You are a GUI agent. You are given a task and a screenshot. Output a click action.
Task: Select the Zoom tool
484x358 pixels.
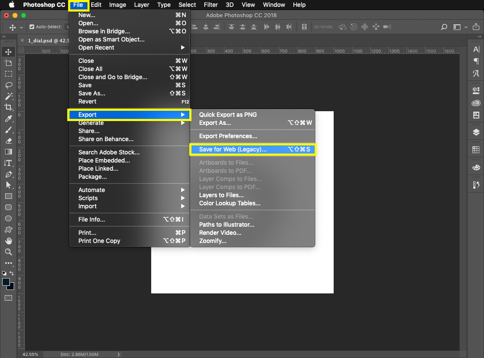coord(8,252)
